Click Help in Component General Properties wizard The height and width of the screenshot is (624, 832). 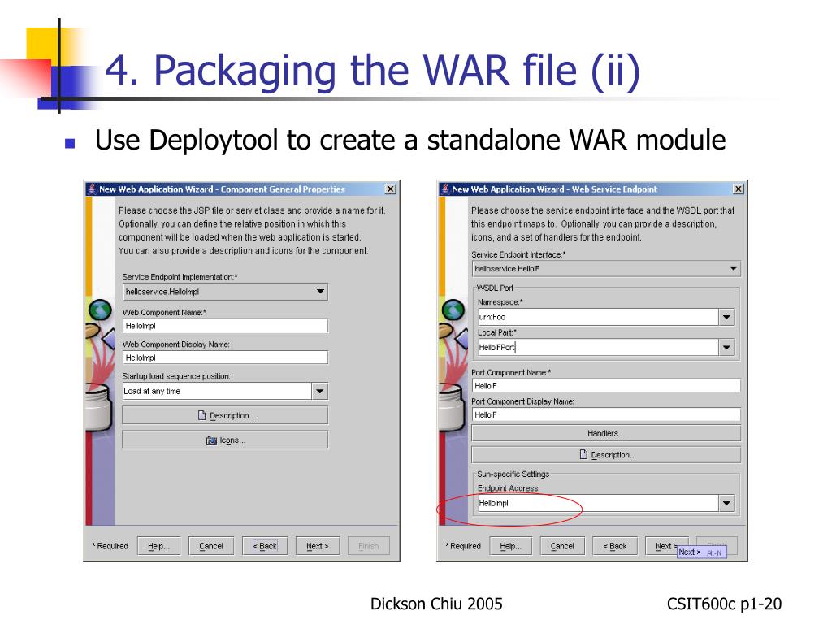pos(158,546)
